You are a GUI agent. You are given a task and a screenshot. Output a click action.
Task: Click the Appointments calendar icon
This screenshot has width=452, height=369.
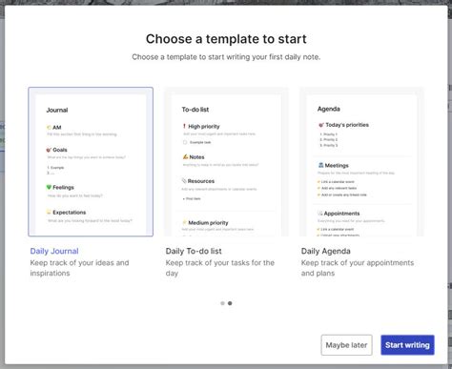pos(320,214)
